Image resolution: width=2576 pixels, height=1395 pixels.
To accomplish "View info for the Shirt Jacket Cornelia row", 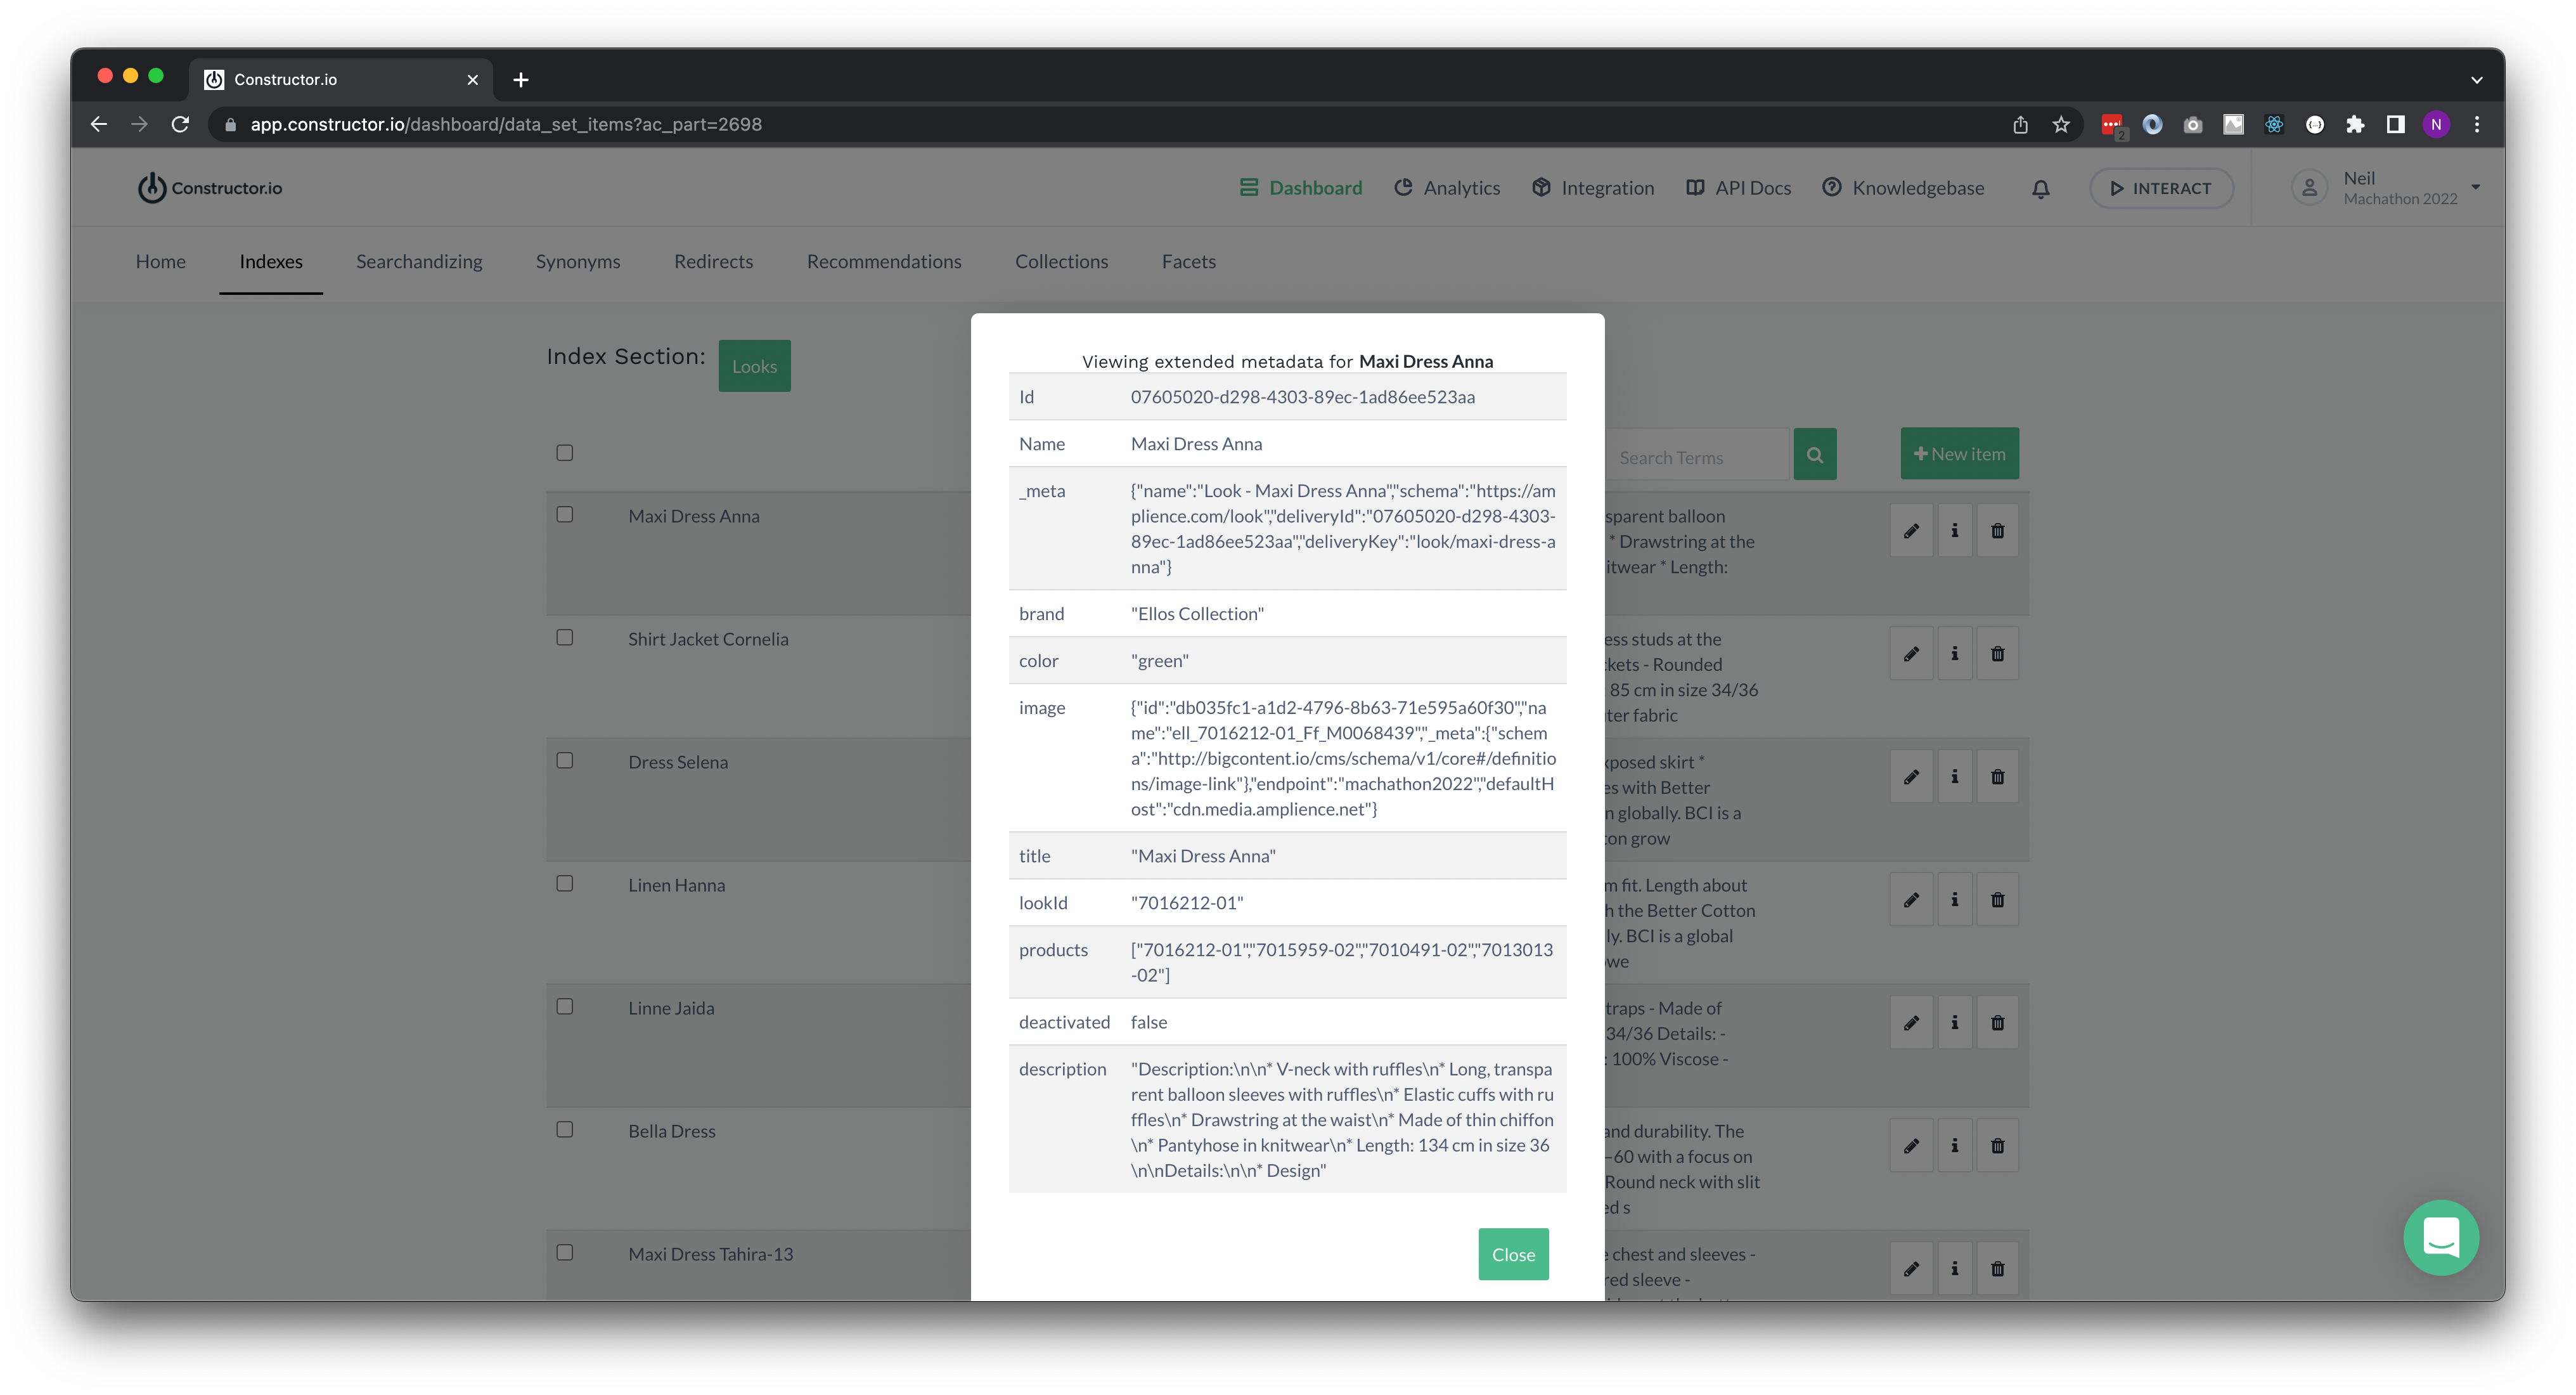I will pos(1955,652).
